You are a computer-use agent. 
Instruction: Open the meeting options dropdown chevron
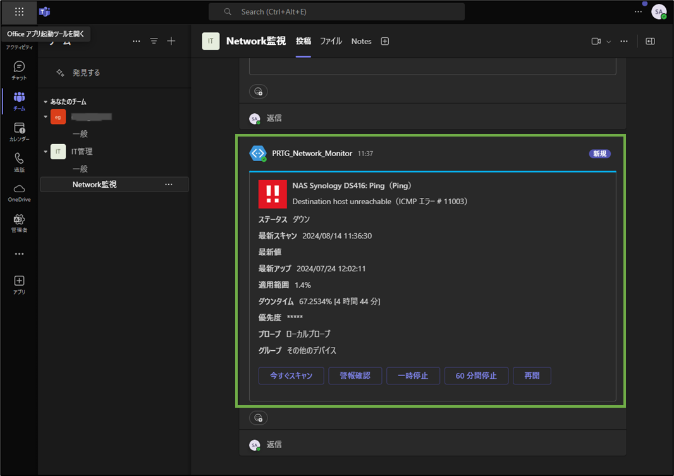click(608, 42)
